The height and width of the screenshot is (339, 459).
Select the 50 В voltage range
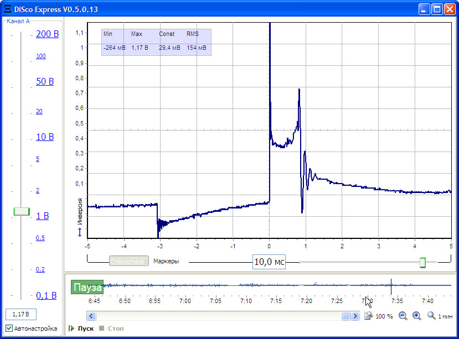click(x=45, y=82)
